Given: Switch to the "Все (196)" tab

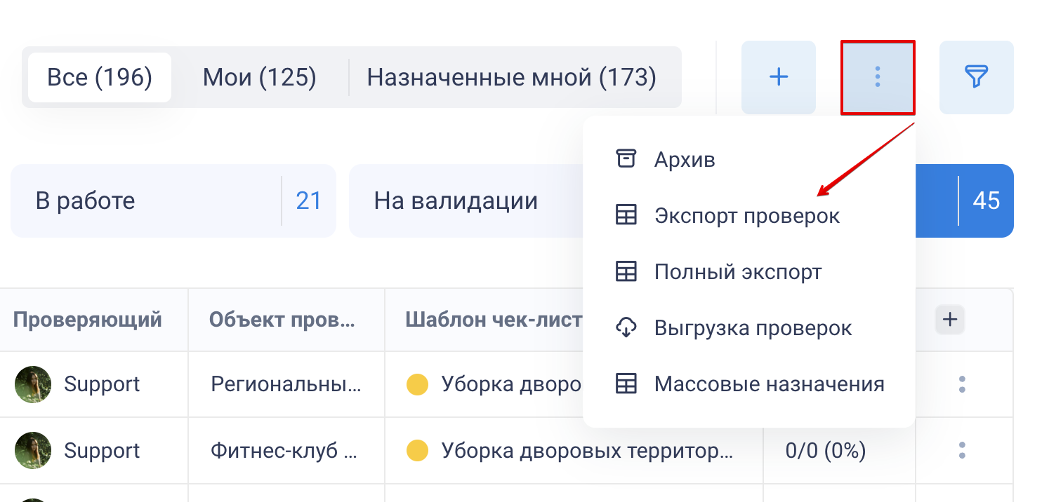Looking at the screenshot, I should coord(100,77).
